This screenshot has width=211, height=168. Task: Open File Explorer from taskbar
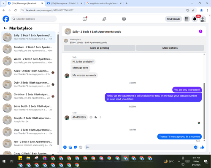tap(28, 158)
